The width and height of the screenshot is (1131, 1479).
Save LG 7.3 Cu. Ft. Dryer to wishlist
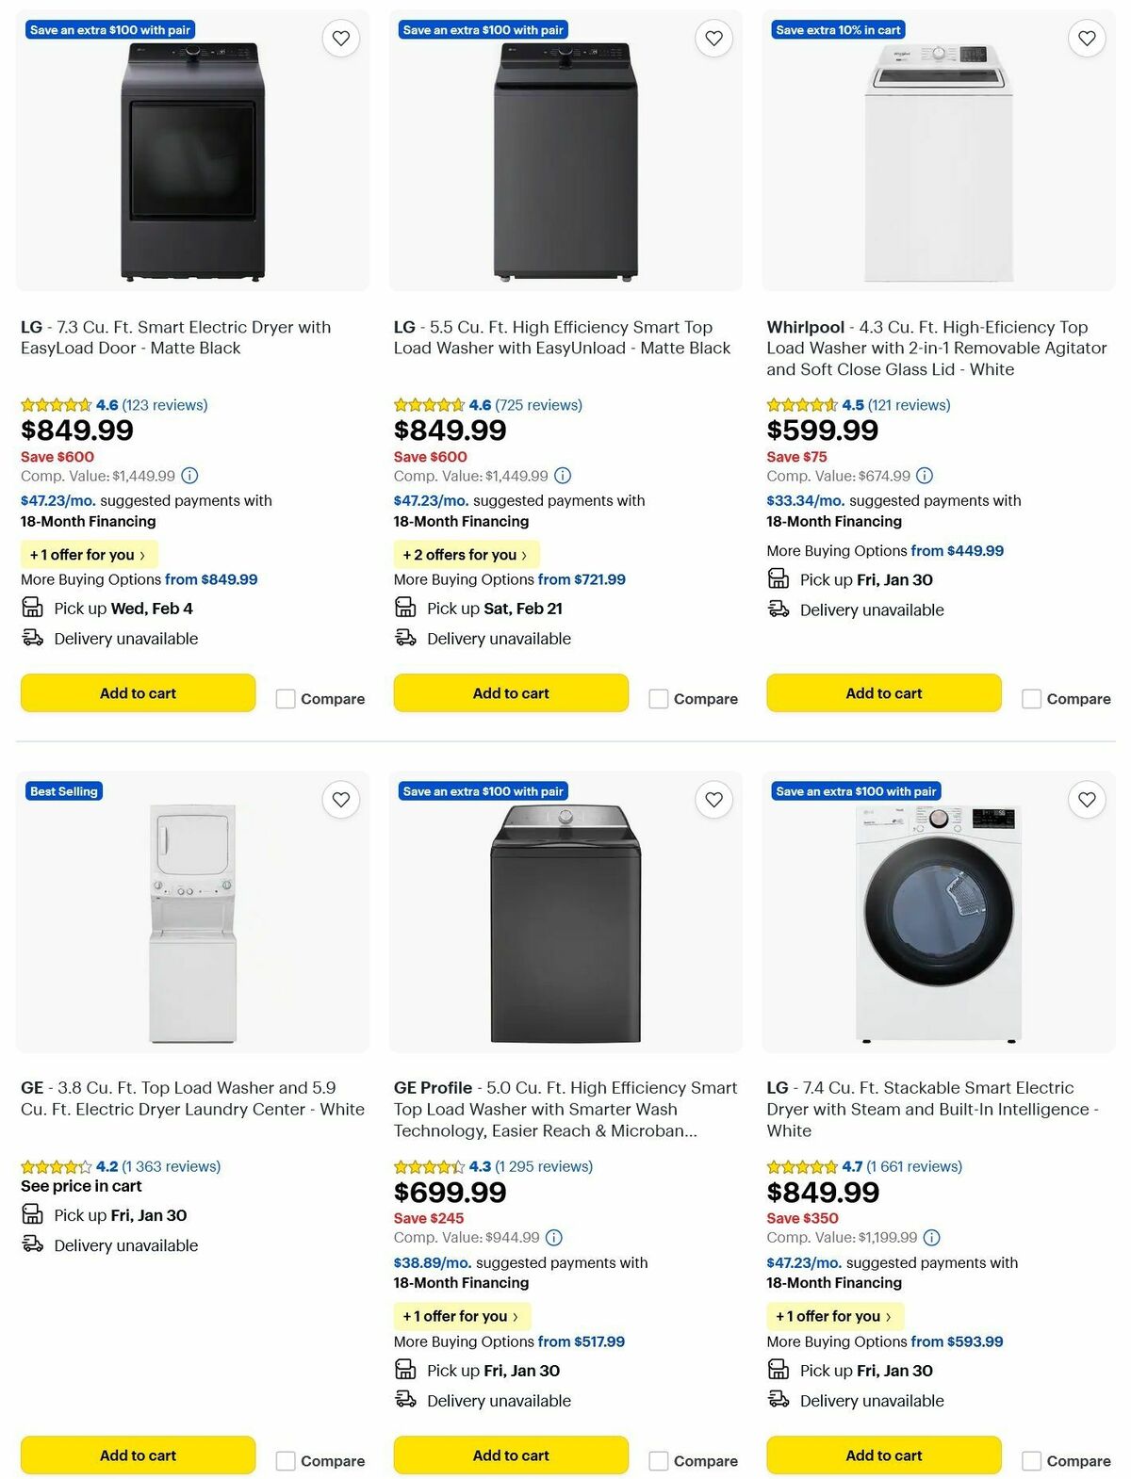(339, 38)
